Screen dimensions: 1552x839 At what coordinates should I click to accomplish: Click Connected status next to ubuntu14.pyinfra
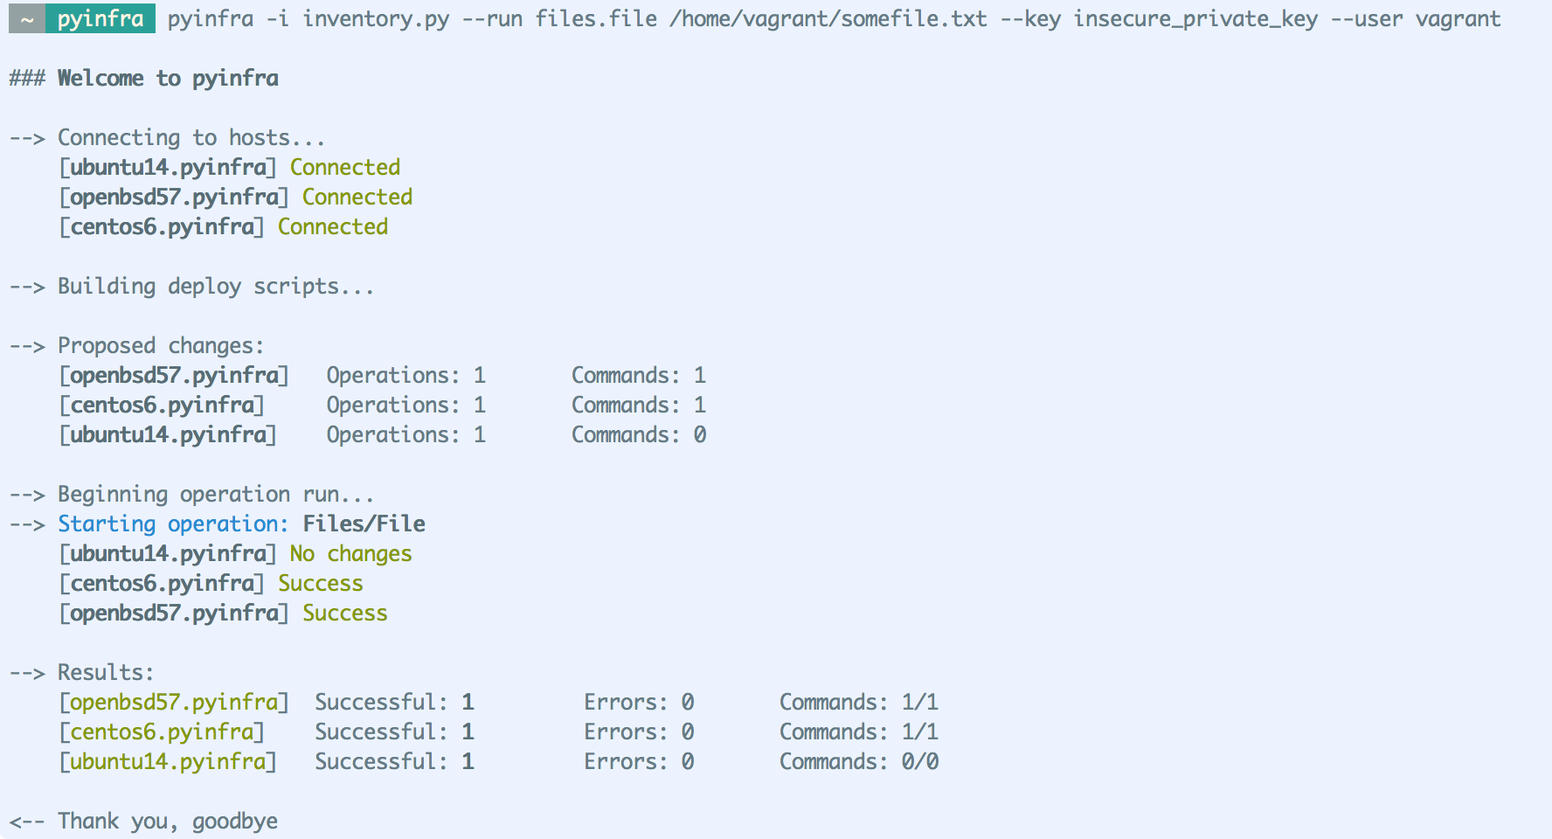click(x=345, y=167)
